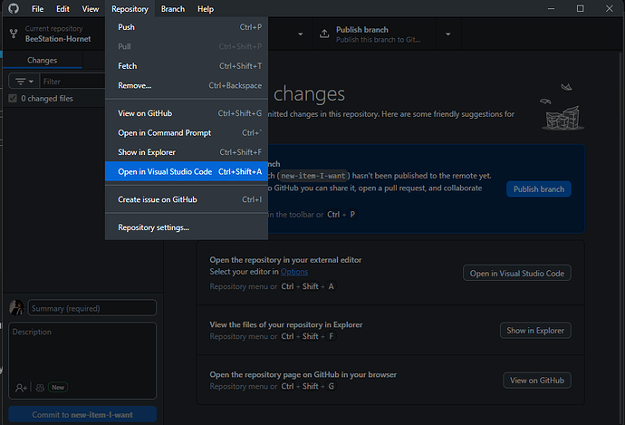Image resolution: width=625 pixels, height=425 pixels.
Task: Open the Edit menu
Action: click(x=62, y=9)
